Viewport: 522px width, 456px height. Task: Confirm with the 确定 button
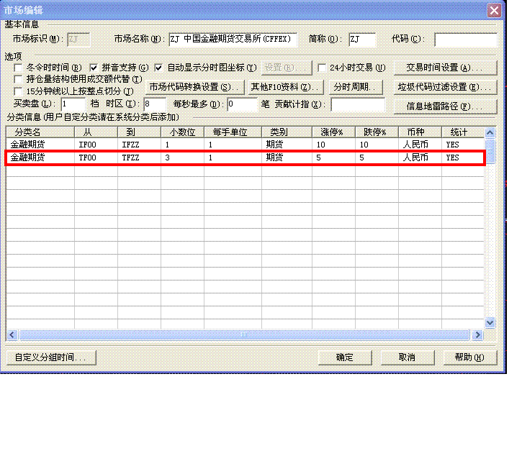(x=345, y=357)
